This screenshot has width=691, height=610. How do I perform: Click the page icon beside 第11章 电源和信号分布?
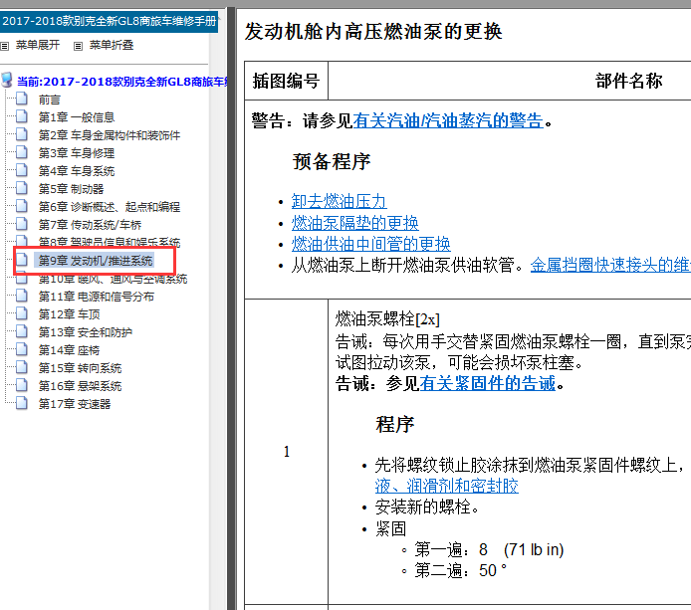tap(22, 296)
